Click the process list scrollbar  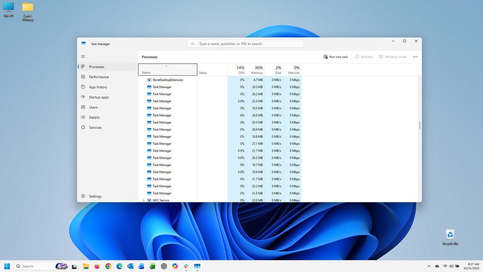pyautogui.click(x=420, y=125)
